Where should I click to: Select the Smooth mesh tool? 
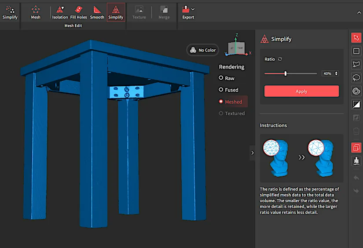point(97,13)
